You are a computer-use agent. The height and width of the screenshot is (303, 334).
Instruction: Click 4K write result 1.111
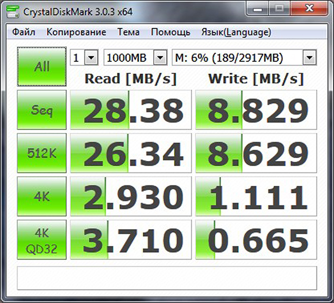256,196
